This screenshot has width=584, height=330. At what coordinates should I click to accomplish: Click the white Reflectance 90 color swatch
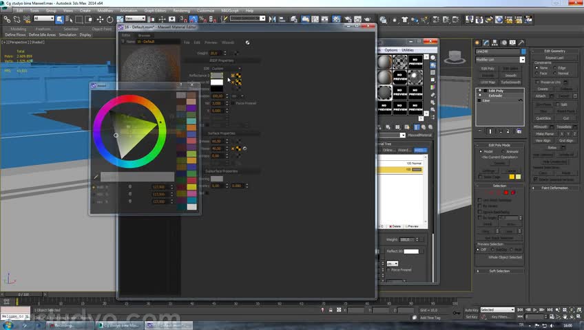pos(217,82)
